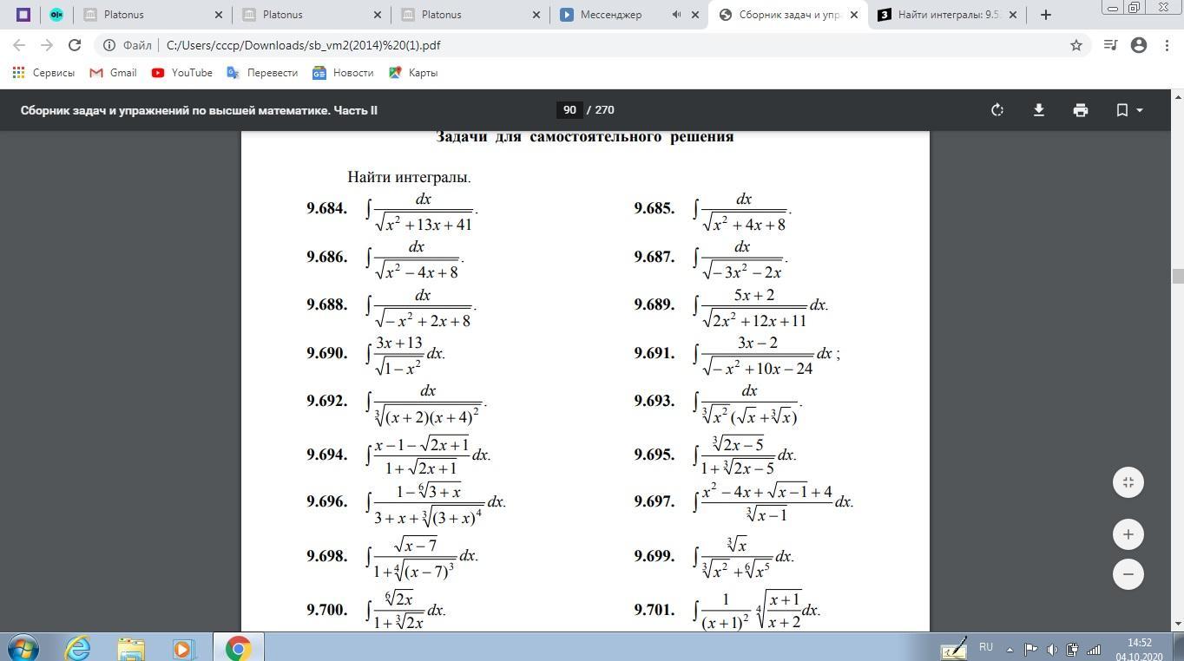Screen dimensions: 1184x661
Task: Switch the RU input language indicator
Action: [986, 647]
